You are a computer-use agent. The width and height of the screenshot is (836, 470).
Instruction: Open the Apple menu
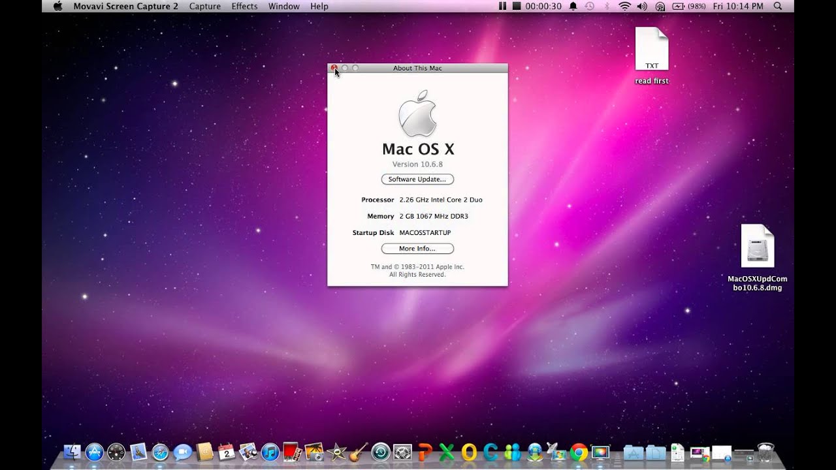tap(57, 6)
